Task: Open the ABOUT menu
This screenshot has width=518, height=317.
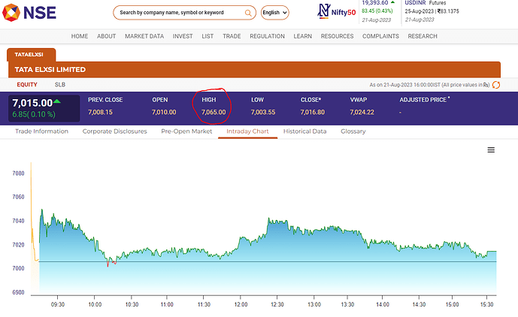Action: (x=106, y=36)
